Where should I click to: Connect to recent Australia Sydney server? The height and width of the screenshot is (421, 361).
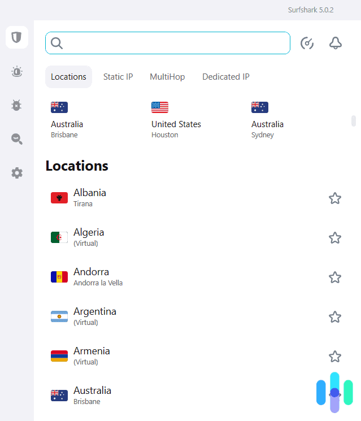click(267, 120)
